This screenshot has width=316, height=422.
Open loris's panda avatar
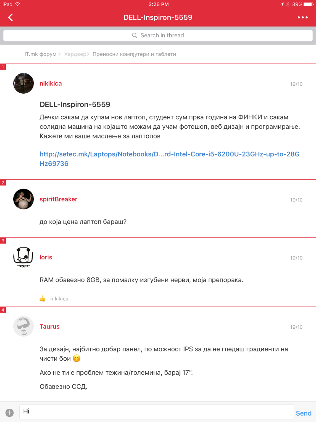(23, 257)
